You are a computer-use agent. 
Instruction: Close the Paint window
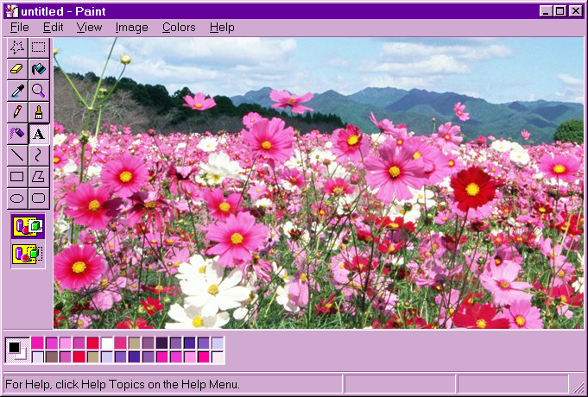[575, 11]
